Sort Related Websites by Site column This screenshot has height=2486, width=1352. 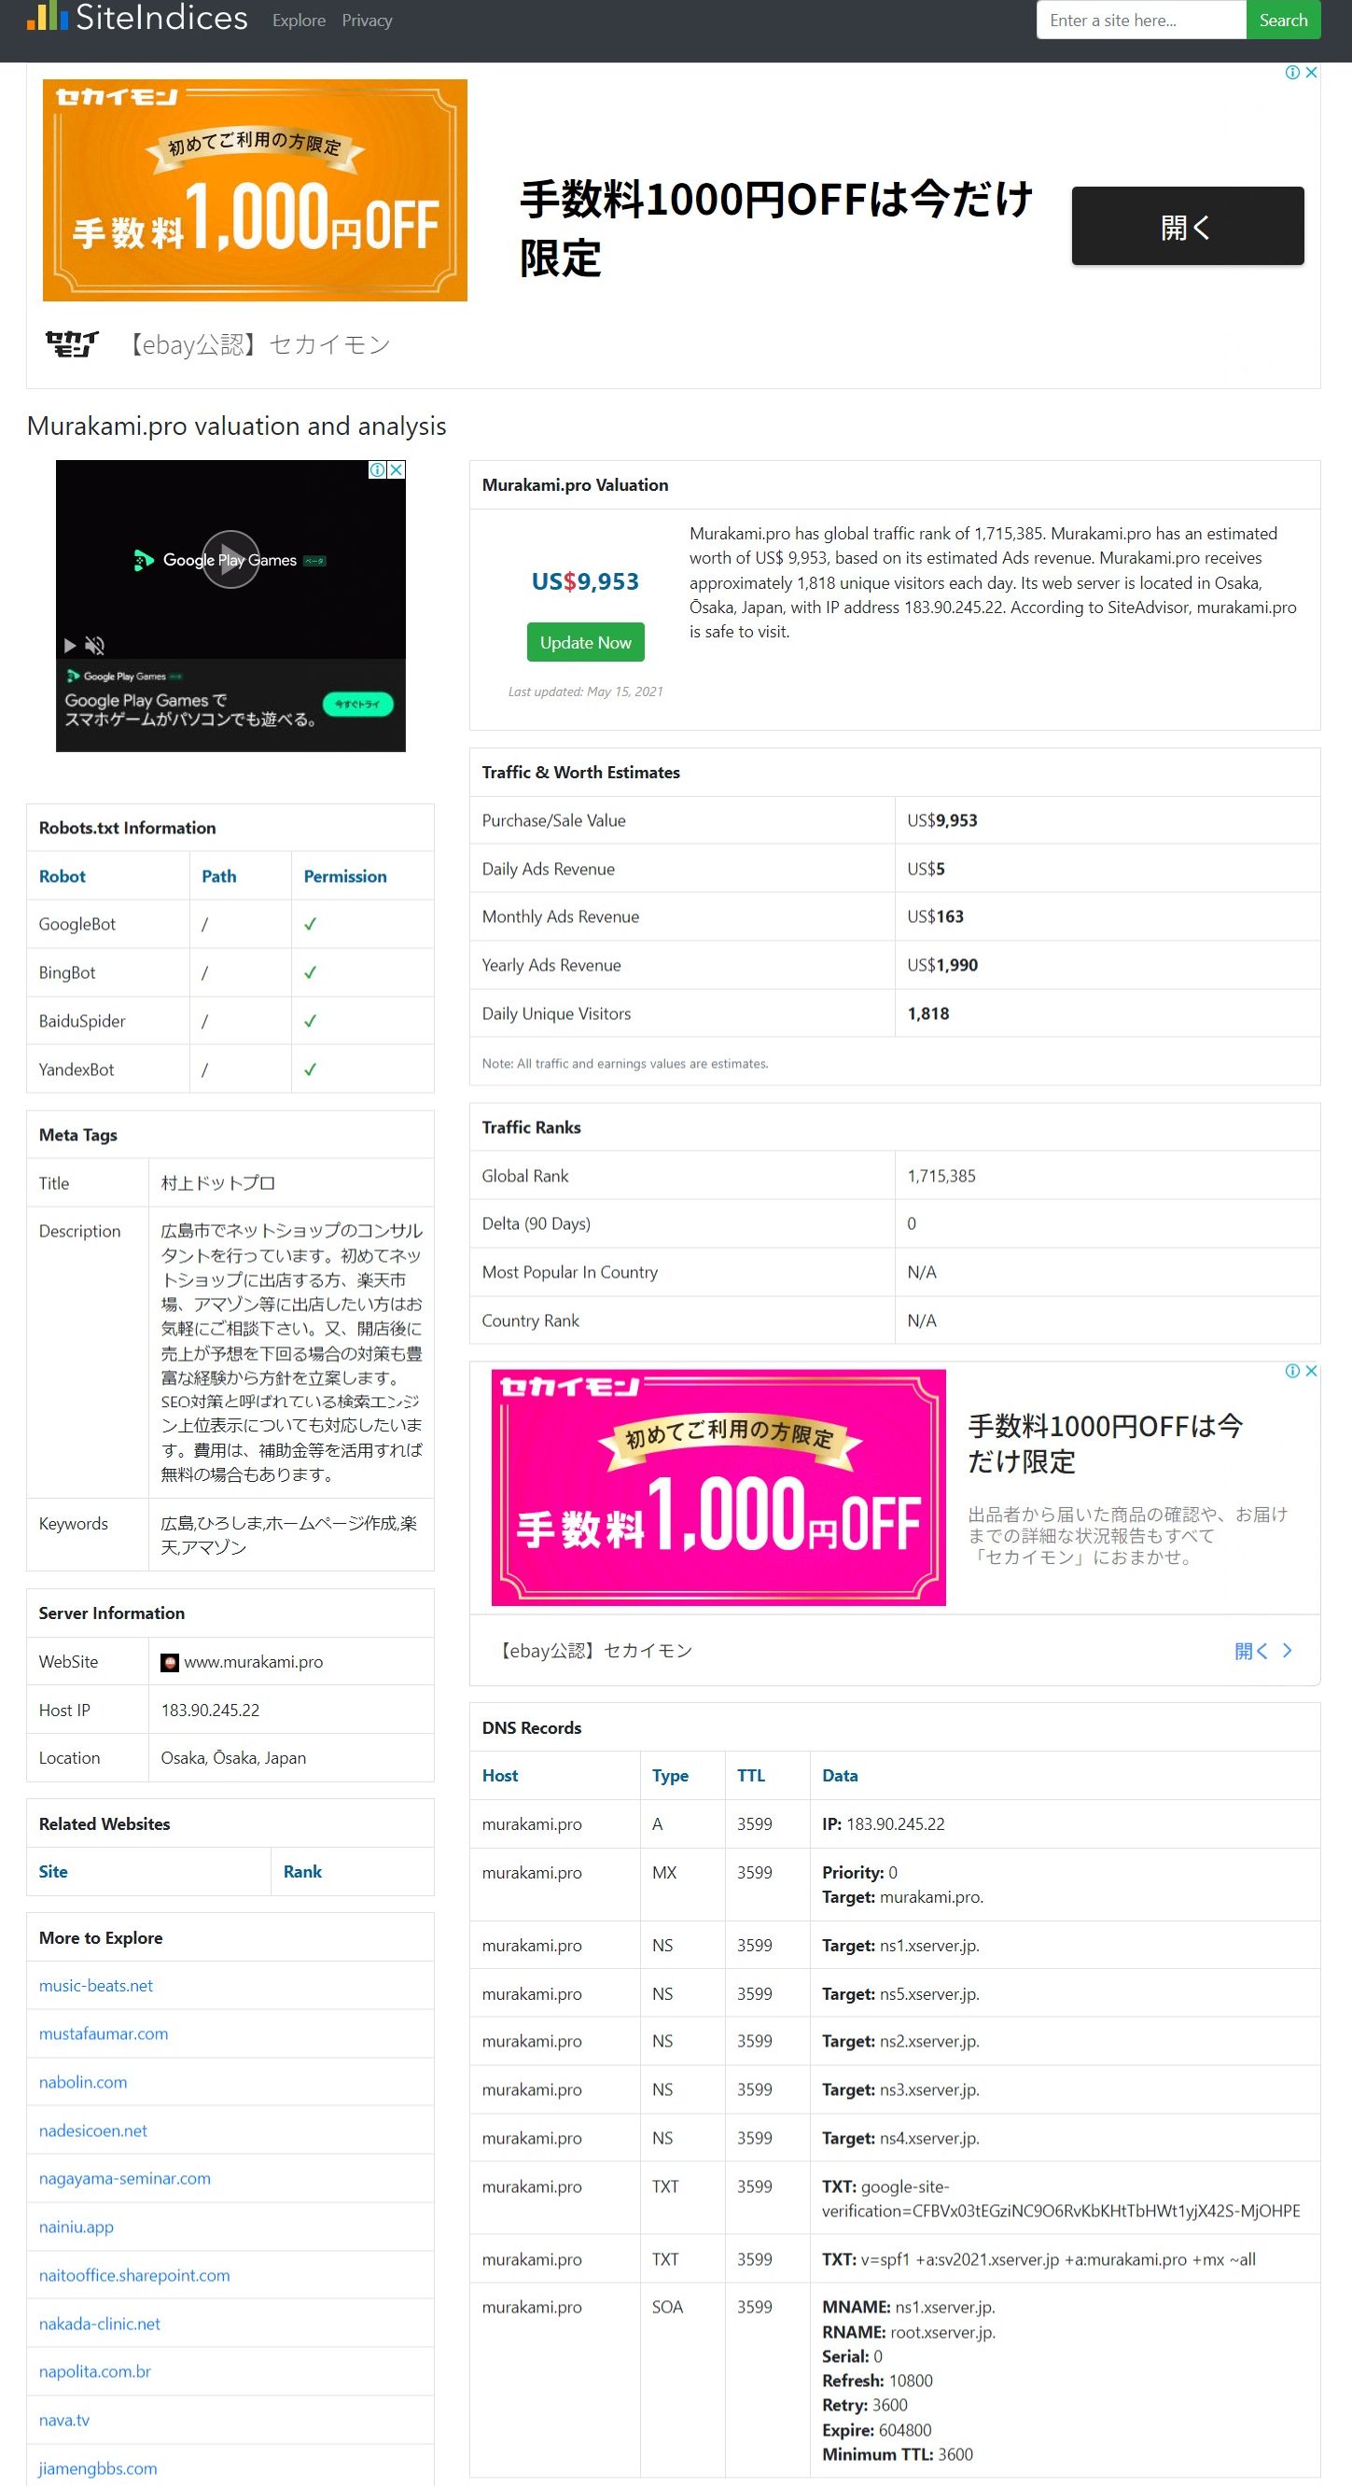tap(53, 1871)
